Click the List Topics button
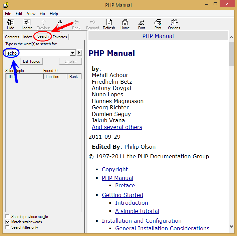Viewport: 237px width, 236px height. tap(31, 61)
